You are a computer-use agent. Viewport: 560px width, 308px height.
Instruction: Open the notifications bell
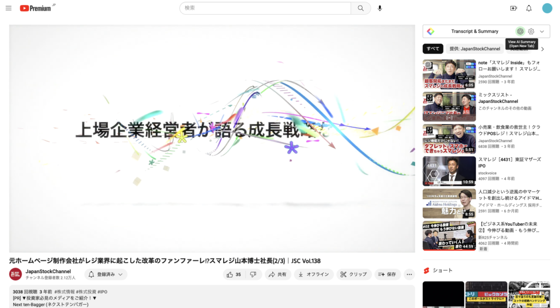coord(529,8)
